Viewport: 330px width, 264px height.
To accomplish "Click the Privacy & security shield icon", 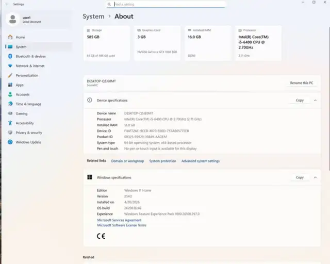I will 10,133.
